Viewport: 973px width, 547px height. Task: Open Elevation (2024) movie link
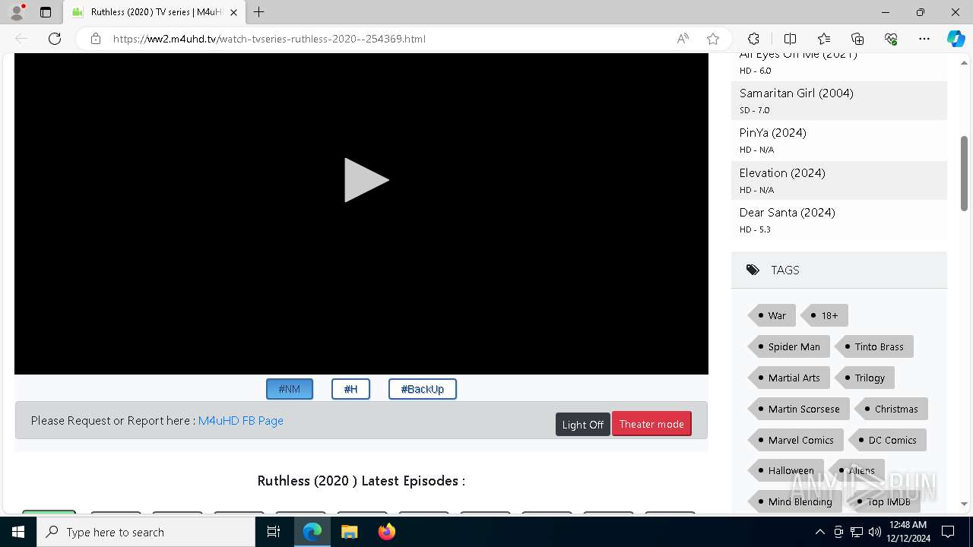coord(782,172)
